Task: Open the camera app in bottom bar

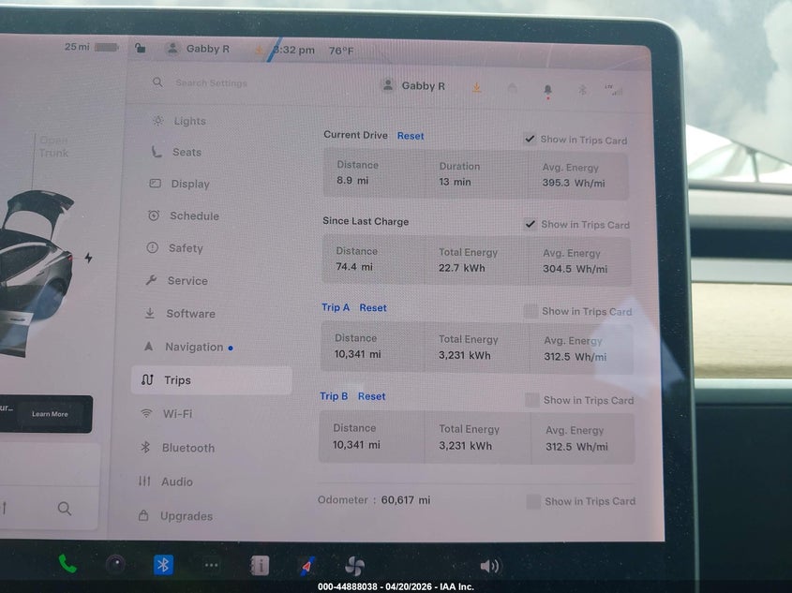Action: point(115,564)
